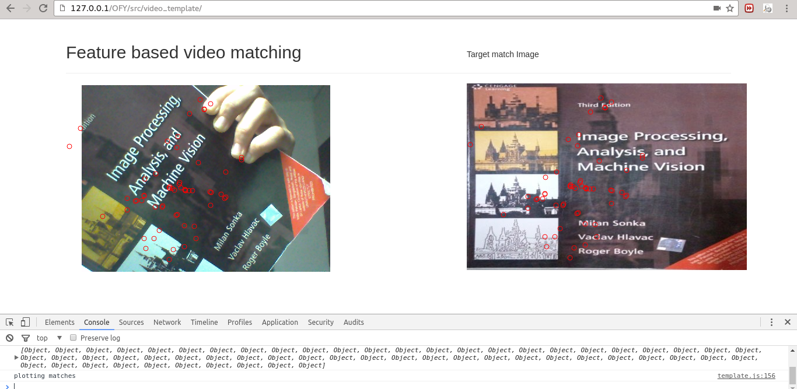Open the template.js:156 source link
Viewport: 797px width, 389px height.
click(x=746, y=376)
